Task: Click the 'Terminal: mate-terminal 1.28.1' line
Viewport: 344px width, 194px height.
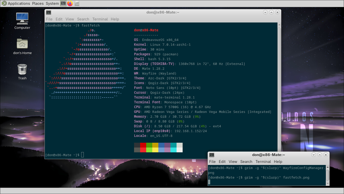Action: pos(164,98)
